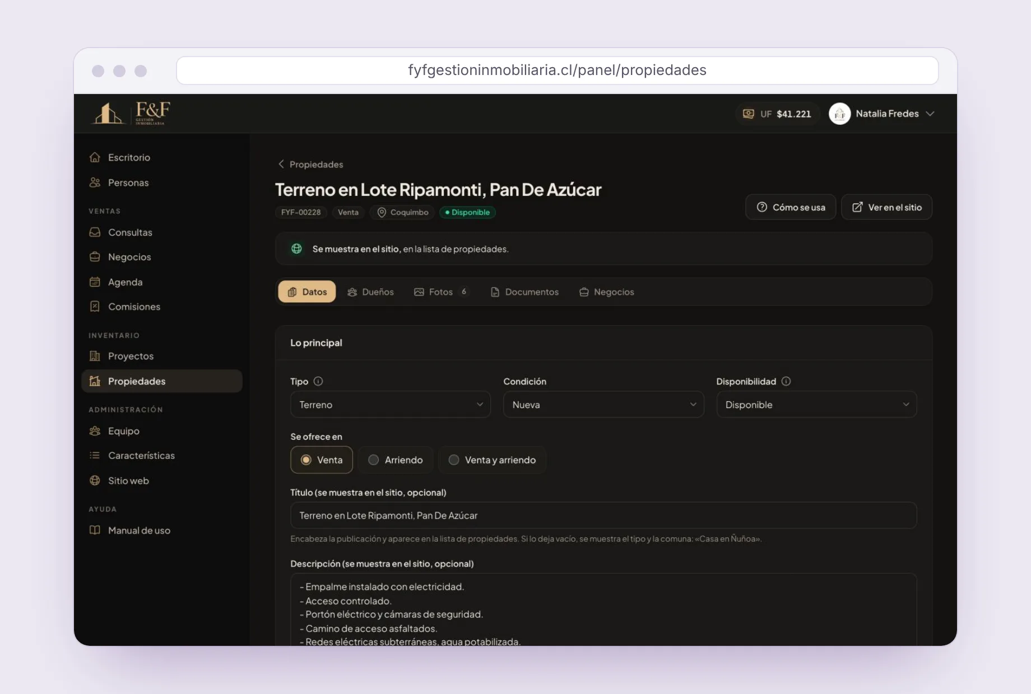Click the Ver en el sitio button
1031x694 pixels.
(x=886, y=207)
